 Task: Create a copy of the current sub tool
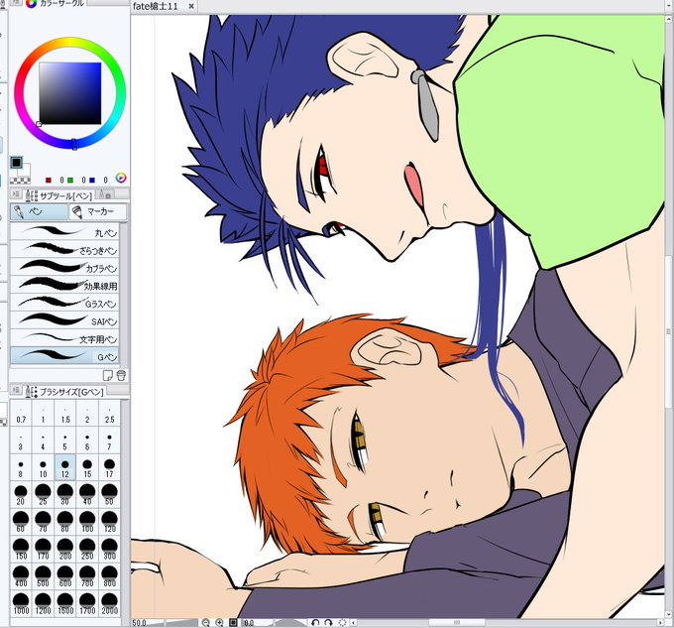(x=108, y=375)
